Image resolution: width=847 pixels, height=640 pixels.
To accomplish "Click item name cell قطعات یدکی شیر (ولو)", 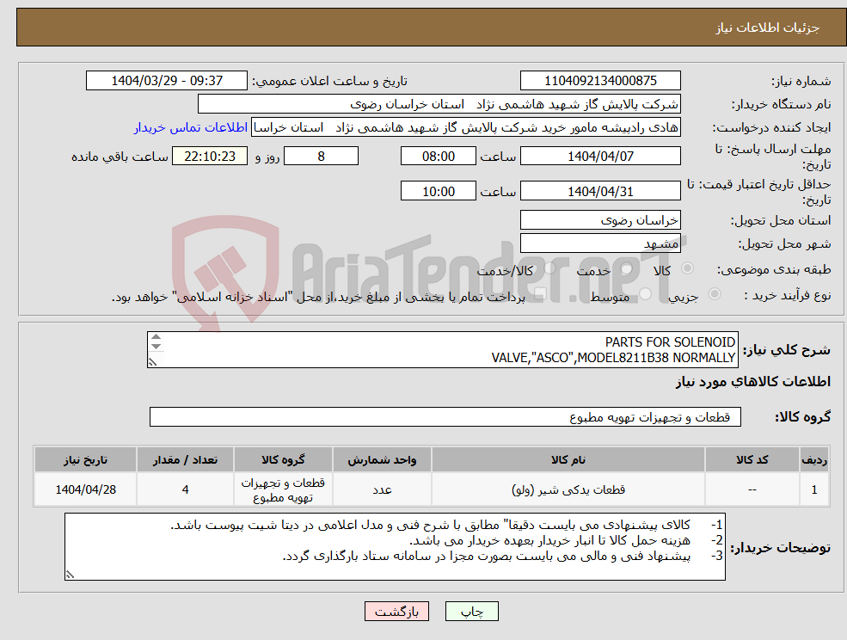I will pos(568,489).
